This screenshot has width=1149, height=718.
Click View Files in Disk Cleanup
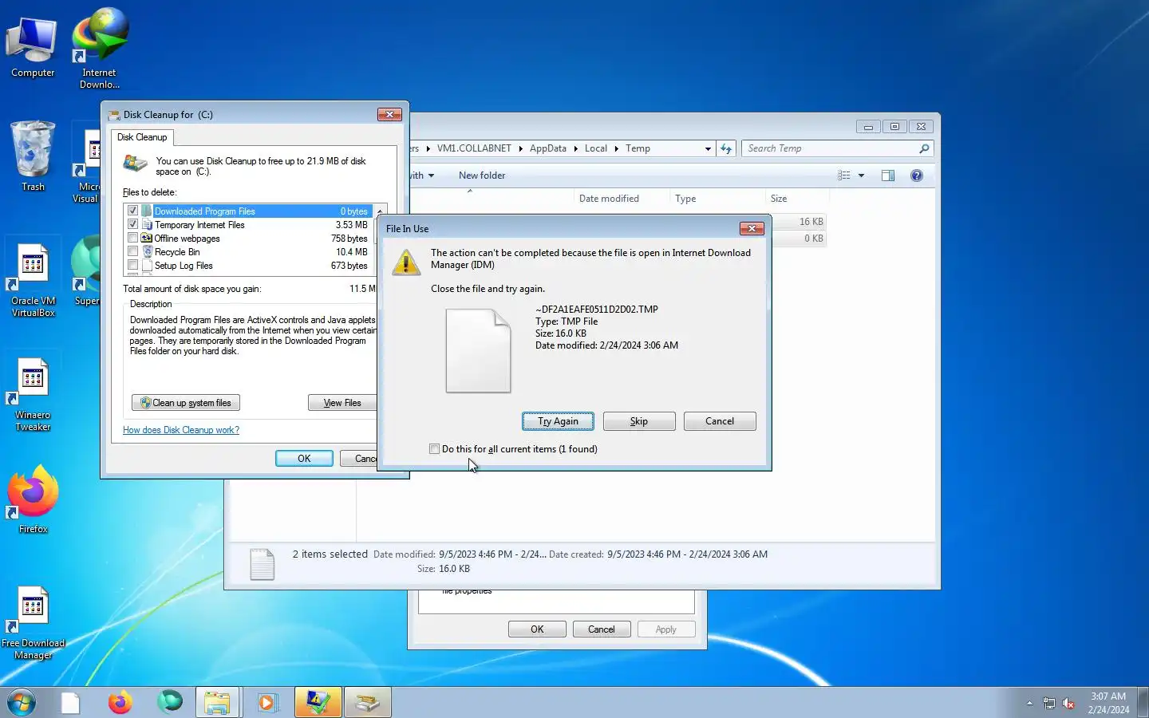click(x=342, y=403)
